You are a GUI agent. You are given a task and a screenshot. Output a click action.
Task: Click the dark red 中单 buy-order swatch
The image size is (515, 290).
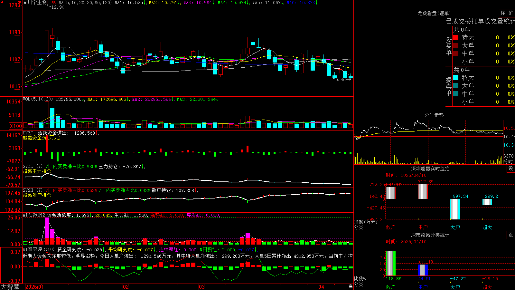tap(456, 53)
